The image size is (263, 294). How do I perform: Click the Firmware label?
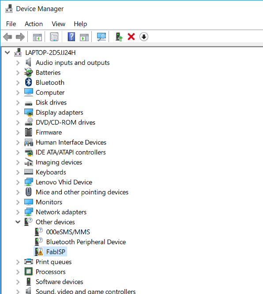pos(49,132)
